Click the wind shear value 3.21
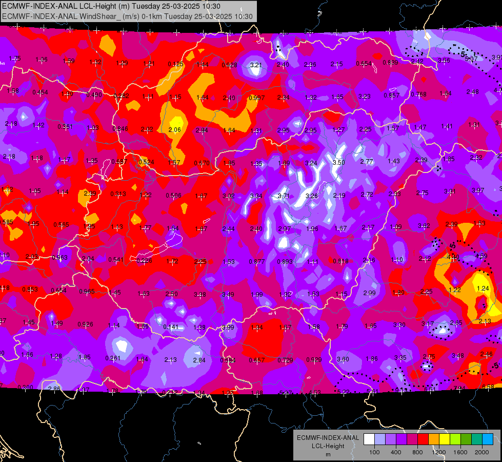 pyautogui.click(x=256, y=65)
